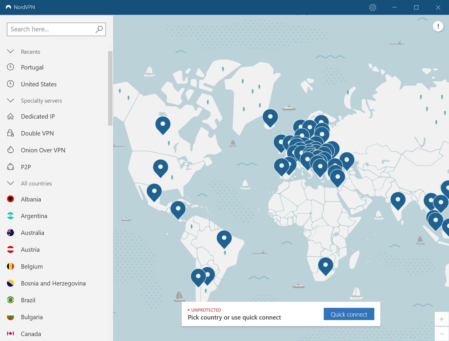Image resolution: width=449 pixels, height=341 pixels.
Task: Select Canada in the country list
Action: point(31,334)
